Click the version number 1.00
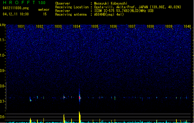 [42, 3]
